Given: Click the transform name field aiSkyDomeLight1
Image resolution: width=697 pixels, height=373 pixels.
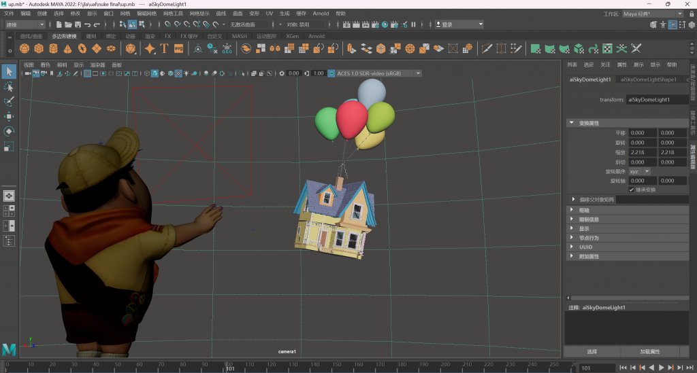Looking at the screenshot, I should click(x=658, y=100).
